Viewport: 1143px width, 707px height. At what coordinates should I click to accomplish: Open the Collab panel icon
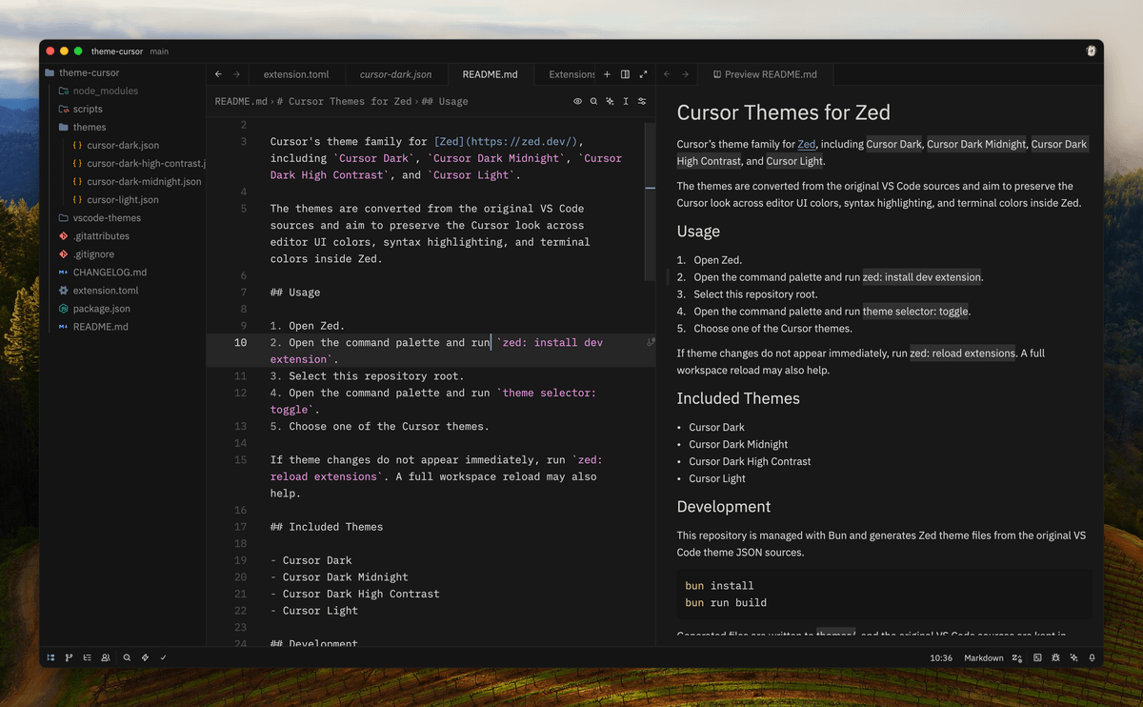click(106, 657)
